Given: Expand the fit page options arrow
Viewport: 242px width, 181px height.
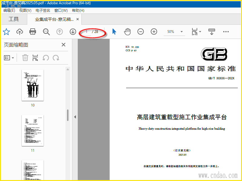Looking at the screenshot, I should click(200, 32).
